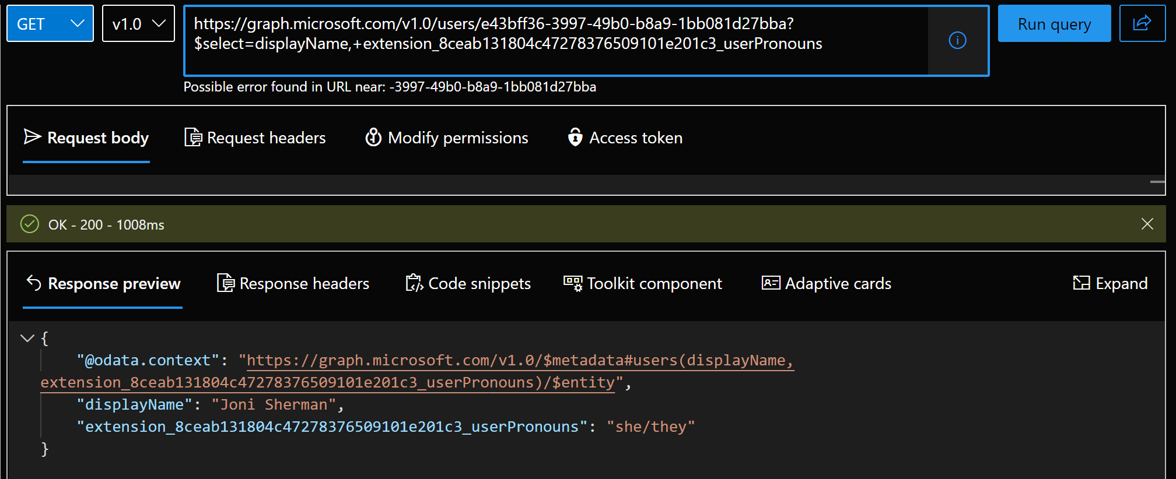The image size is (1176, 479).
Task: Click the Possible error found in URL message
Action: point(390,87)
